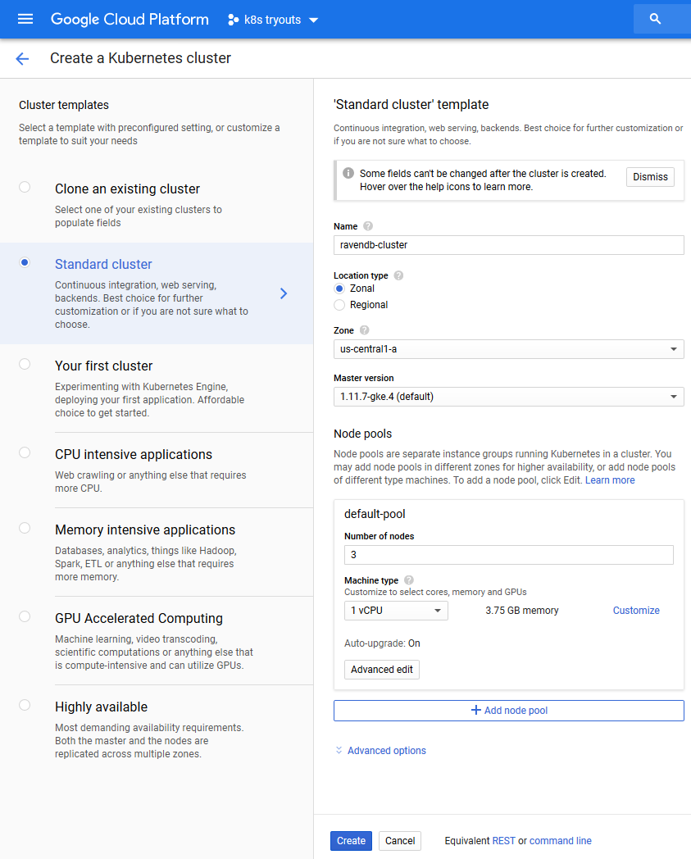Click the info icon in the notice banner
Image resolution: width=691 pixels, height=859 pixels.
point(348,173)
